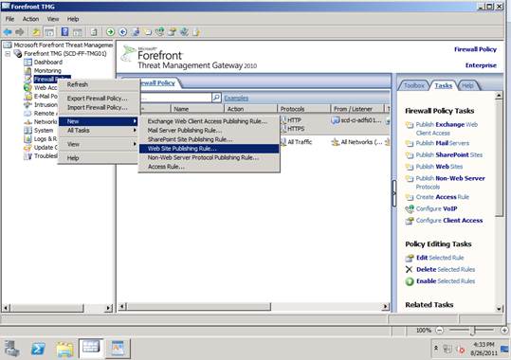511x360 pixels.
Task: Open the File menu
Action: 9,19
